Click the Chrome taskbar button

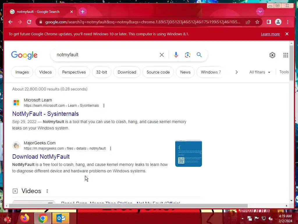click(43, 218)
